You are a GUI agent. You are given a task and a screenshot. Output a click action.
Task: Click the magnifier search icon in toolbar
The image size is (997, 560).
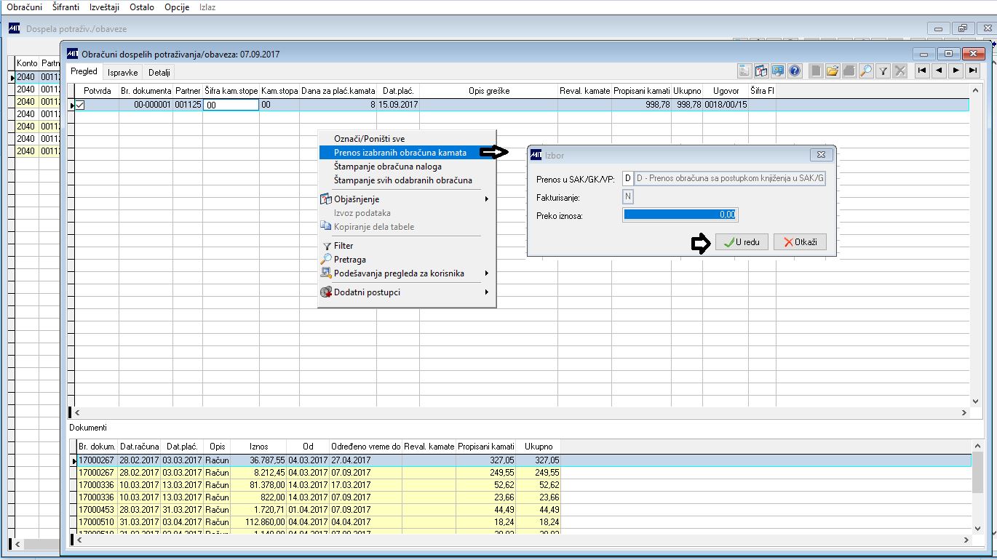(x=866, y=71)
